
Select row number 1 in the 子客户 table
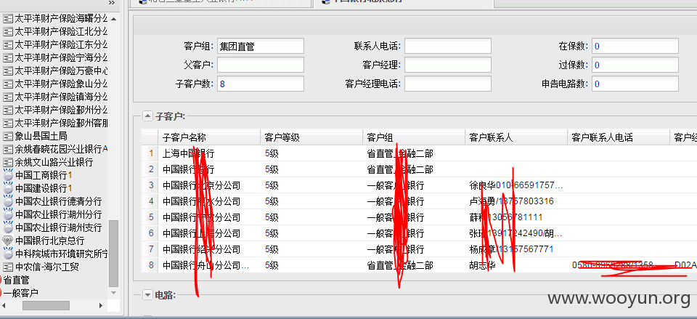150,153
